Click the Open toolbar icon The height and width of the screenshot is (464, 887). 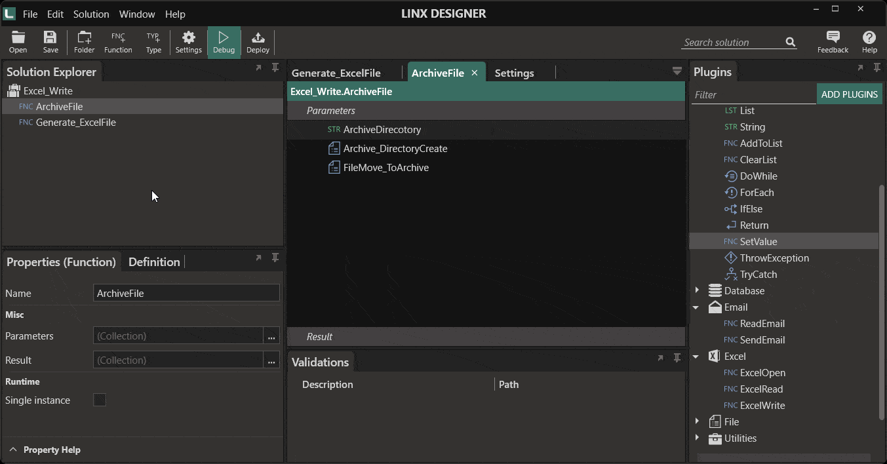[x=18, y=42]
